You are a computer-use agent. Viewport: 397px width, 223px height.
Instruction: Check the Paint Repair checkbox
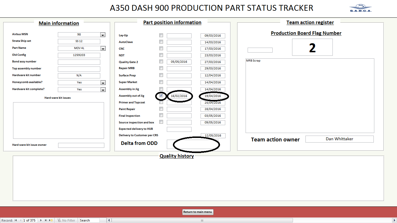(161, 109)
